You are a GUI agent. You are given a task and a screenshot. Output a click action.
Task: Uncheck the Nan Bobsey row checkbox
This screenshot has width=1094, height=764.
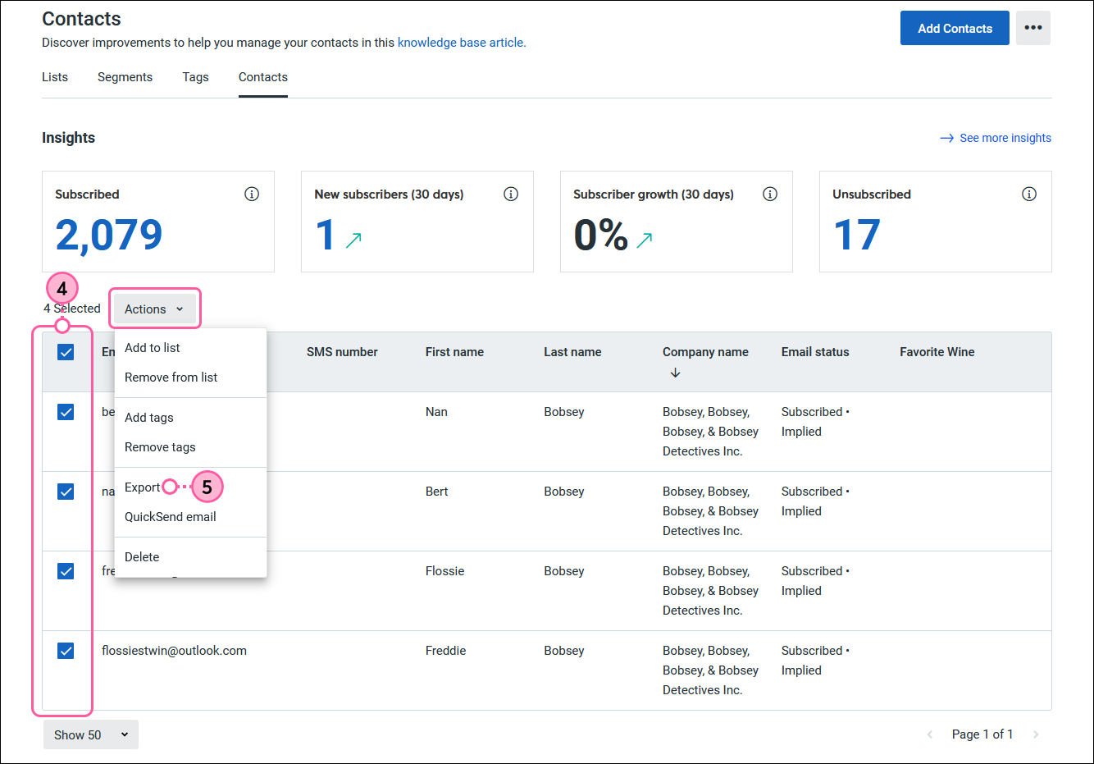pos(66,412)
